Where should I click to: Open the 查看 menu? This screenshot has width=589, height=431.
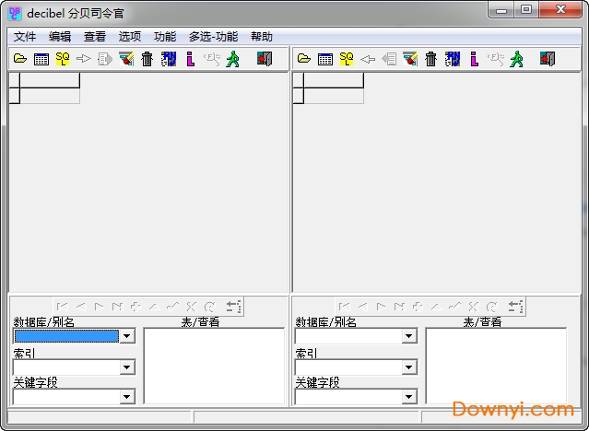95,37
